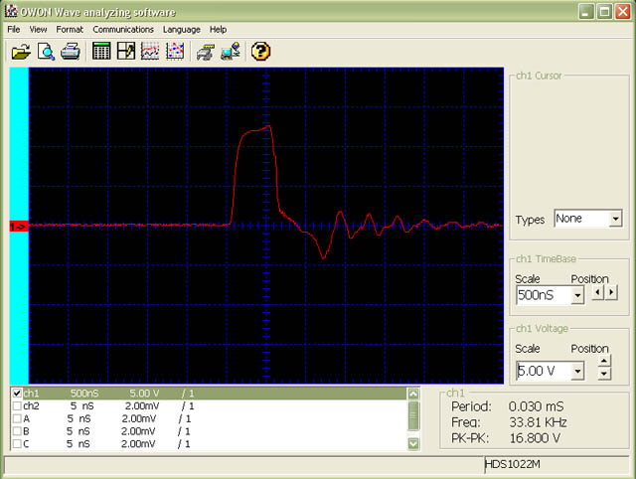Close the OWON Wave analyzing window
Screen dimensions: 636x479
click(623, 11)
